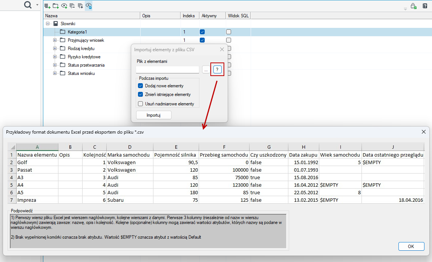Viewport: 432px width, 262px height.
Task: Expand the Przyjmujący wniosek node
Action: point(55,40)
